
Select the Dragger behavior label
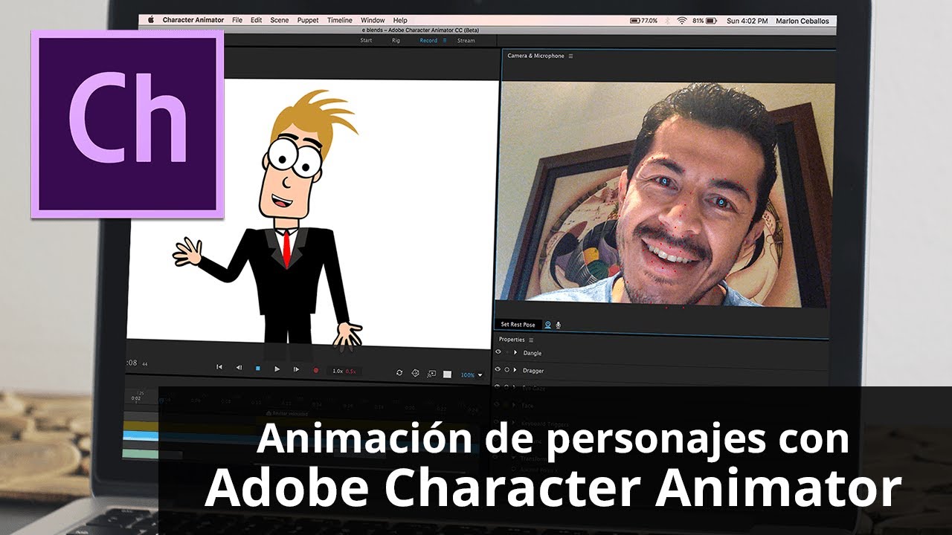click(x=533, y=371)
